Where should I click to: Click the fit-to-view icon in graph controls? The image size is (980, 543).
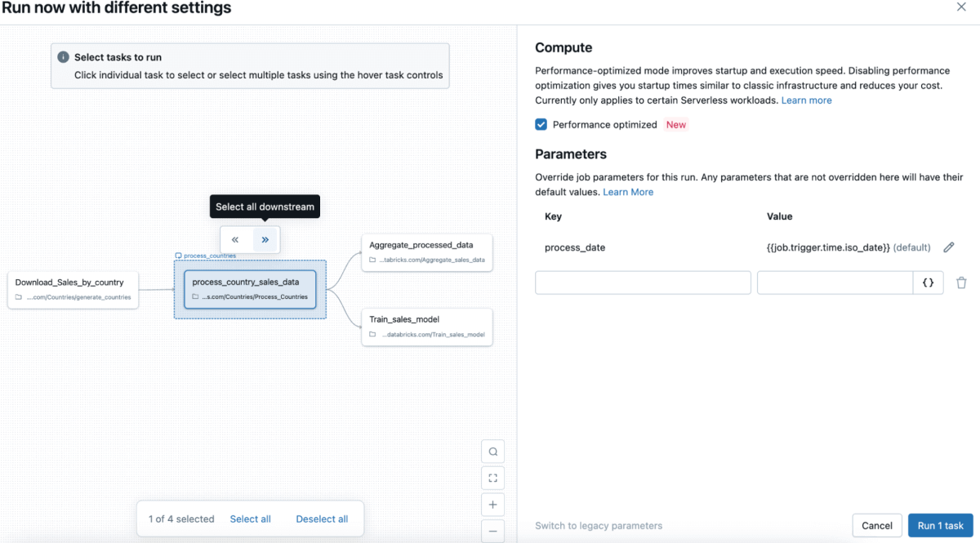tap(492, 478)
